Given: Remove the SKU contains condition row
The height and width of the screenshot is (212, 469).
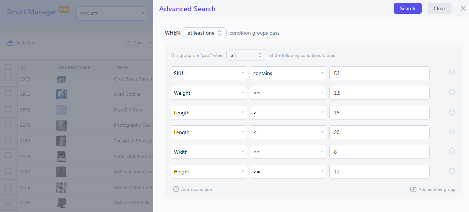Looking at the screenshot, I should [452, 72].
